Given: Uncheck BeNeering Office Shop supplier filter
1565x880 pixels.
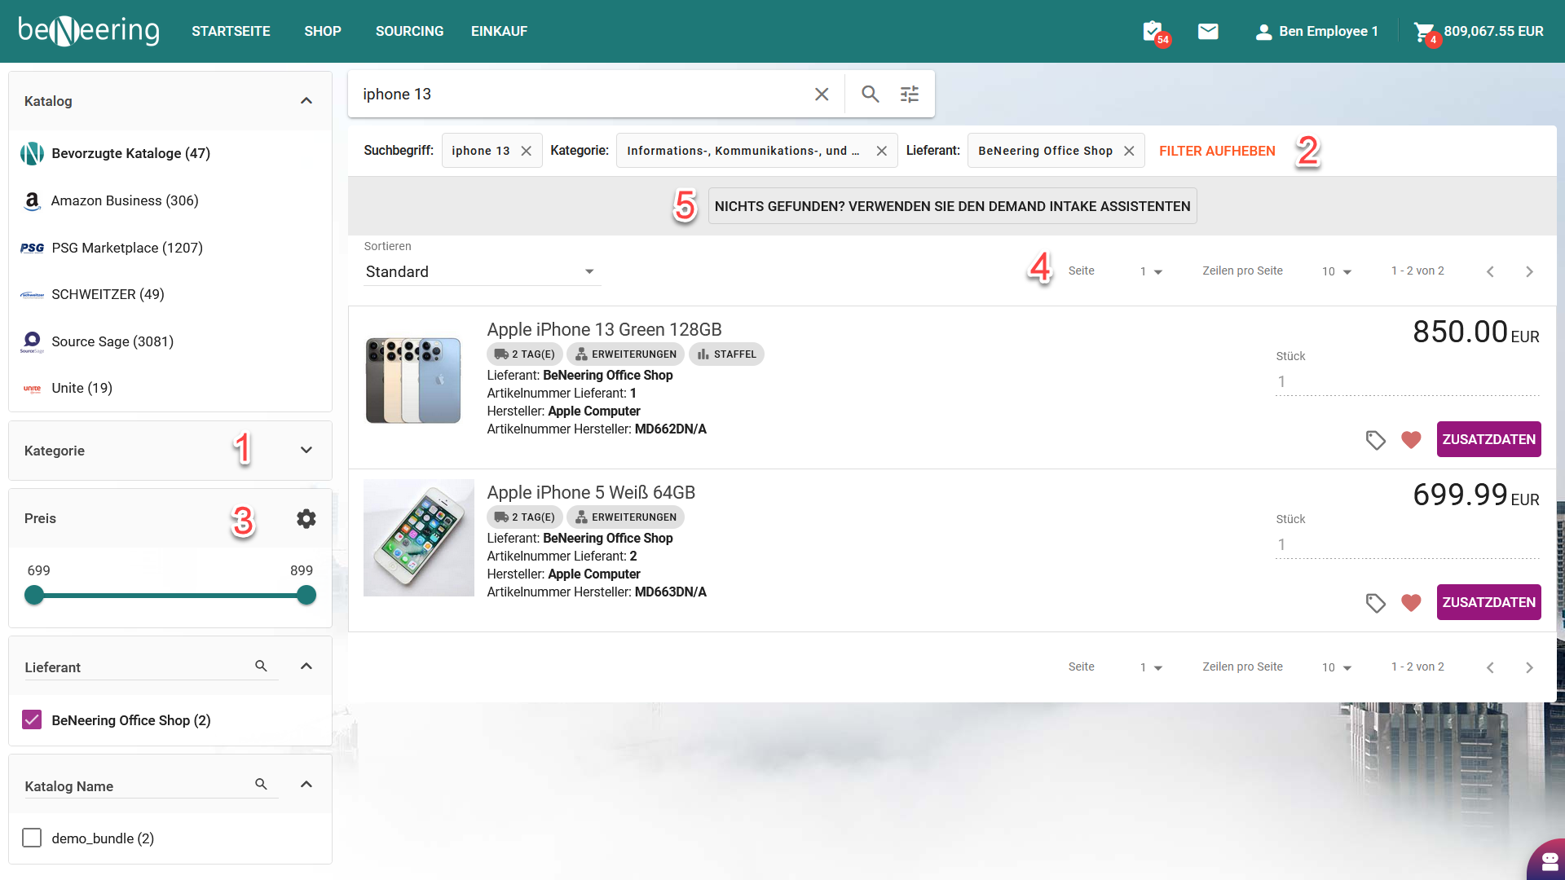Looking at the screenshot, I should [32, 720].
